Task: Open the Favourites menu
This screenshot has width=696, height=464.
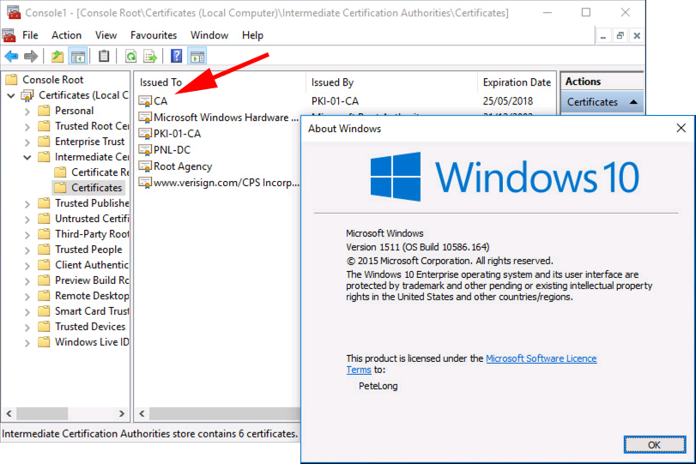Action: pyautogui.click(x=154, y=35)
